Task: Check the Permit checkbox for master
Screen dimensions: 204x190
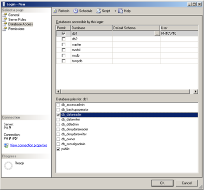Action: [x=64, y=44]
